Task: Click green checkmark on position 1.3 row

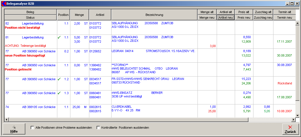Action: tap(59, 93)
